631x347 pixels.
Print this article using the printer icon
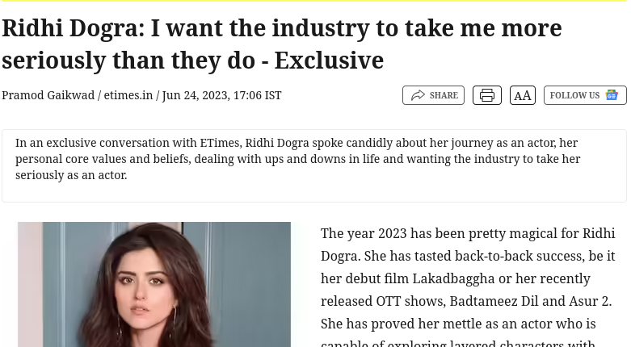(x=486, y=95)
